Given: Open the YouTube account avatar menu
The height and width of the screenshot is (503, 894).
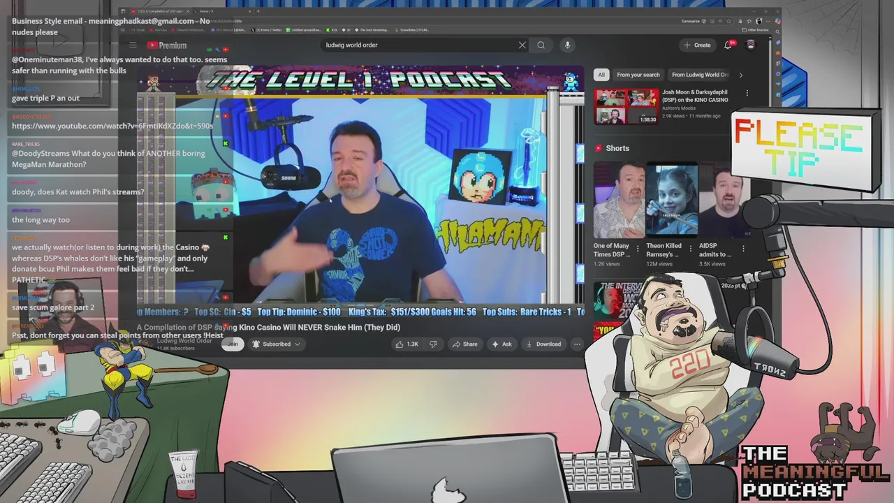Looking at the screenshot, I should [x=750, y=45].
